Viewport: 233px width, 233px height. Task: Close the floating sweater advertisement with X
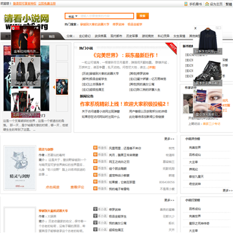(195, 28)
